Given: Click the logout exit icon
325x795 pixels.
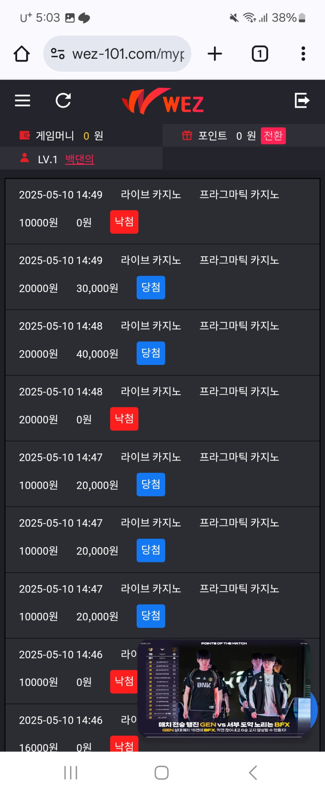Looking at the screenshot, I should tap(302, 100).
